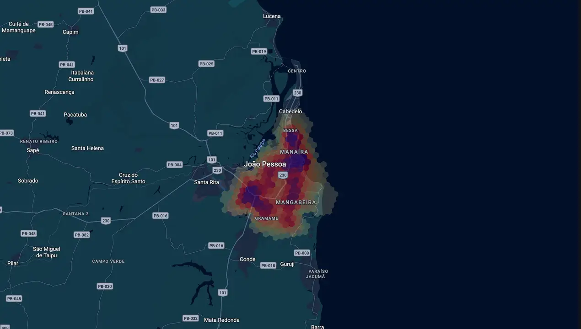This screenshot has width=581, height=329.
Task: Select the Paraíso Jacumã label
Action: click(317, 274)
